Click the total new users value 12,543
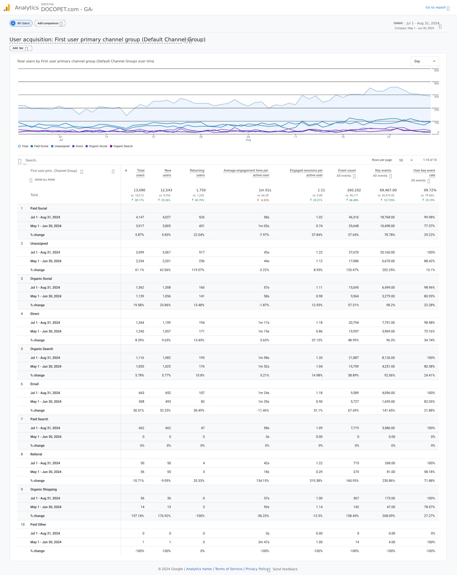 pyautogui.click(x=166, y=190)
